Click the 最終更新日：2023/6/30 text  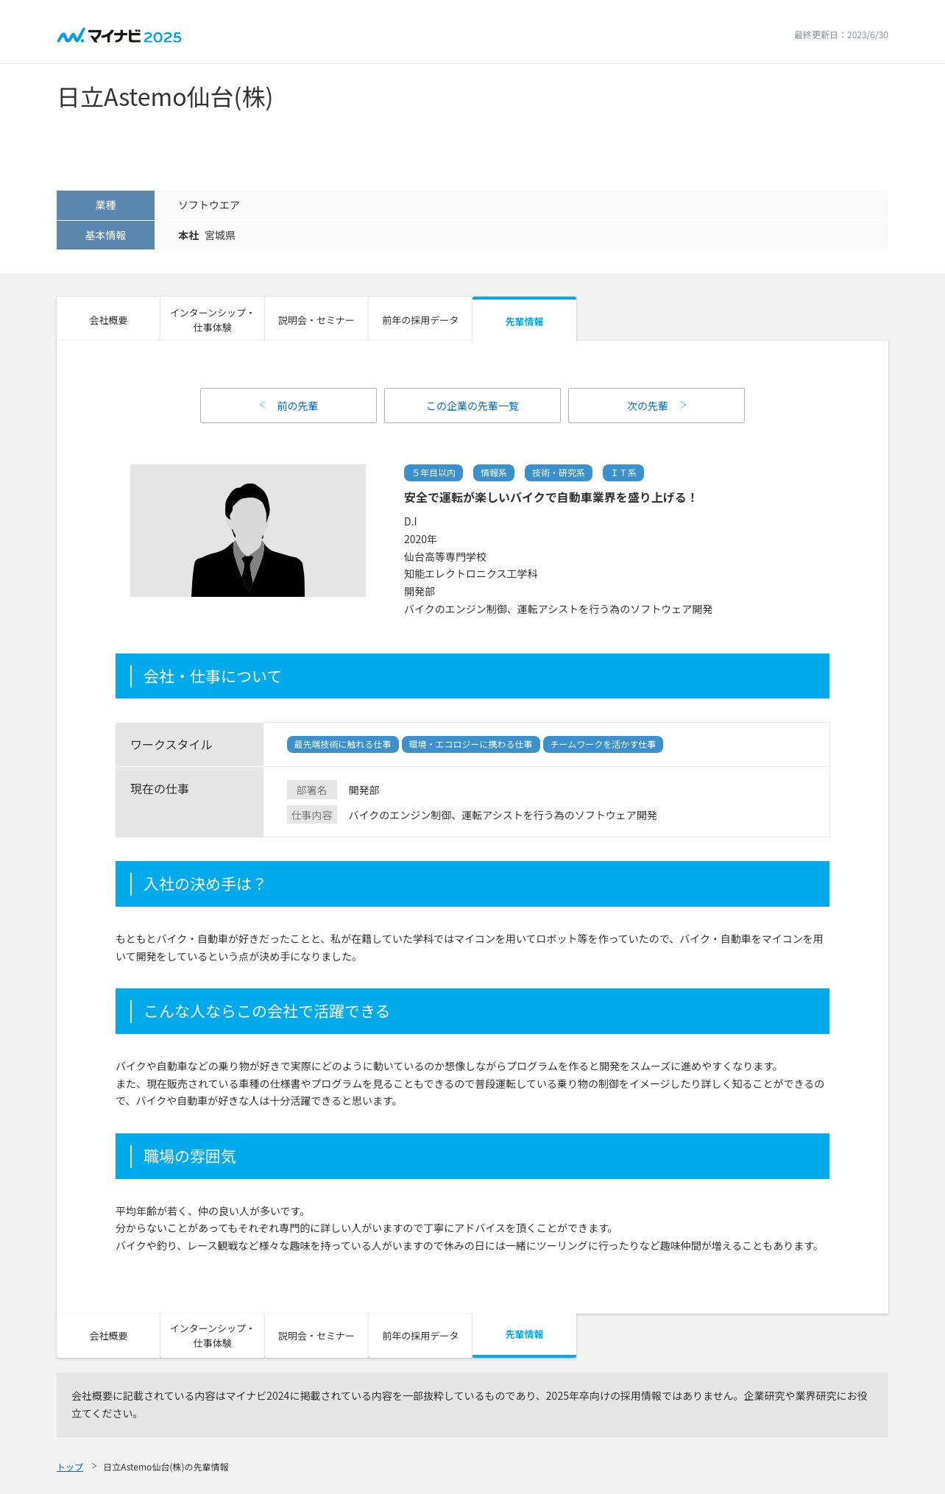(840, 35)
